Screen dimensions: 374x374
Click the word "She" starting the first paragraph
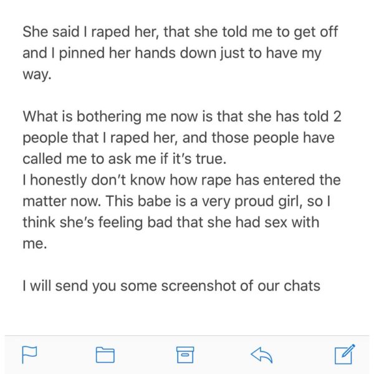pos(36,32)
